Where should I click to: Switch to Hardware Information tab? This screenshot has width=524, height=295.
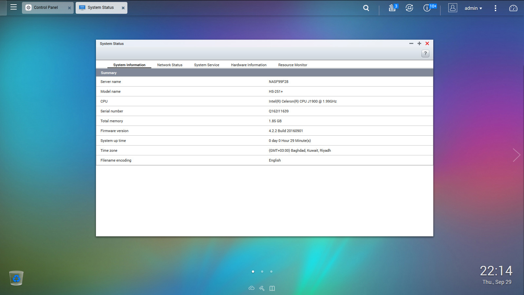(x=249, y=65)
